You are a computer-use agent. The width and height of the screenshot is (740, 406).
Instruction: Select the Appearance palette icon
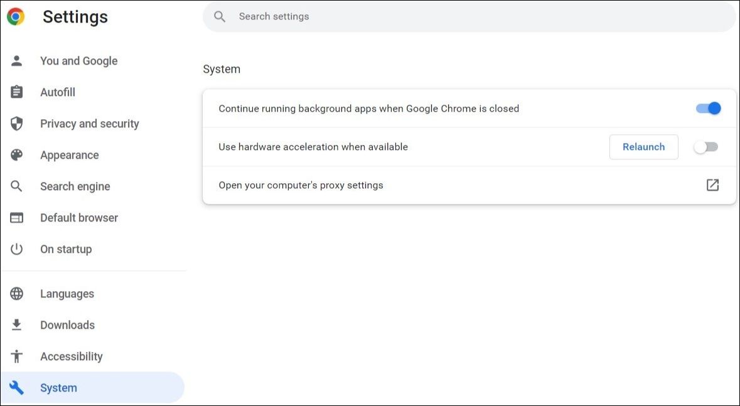click(16, 154)
